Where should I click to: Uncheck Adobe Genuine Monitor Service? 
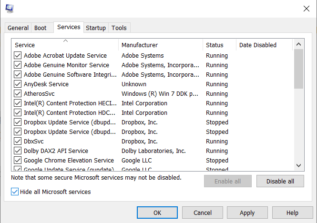click(18, 65)
